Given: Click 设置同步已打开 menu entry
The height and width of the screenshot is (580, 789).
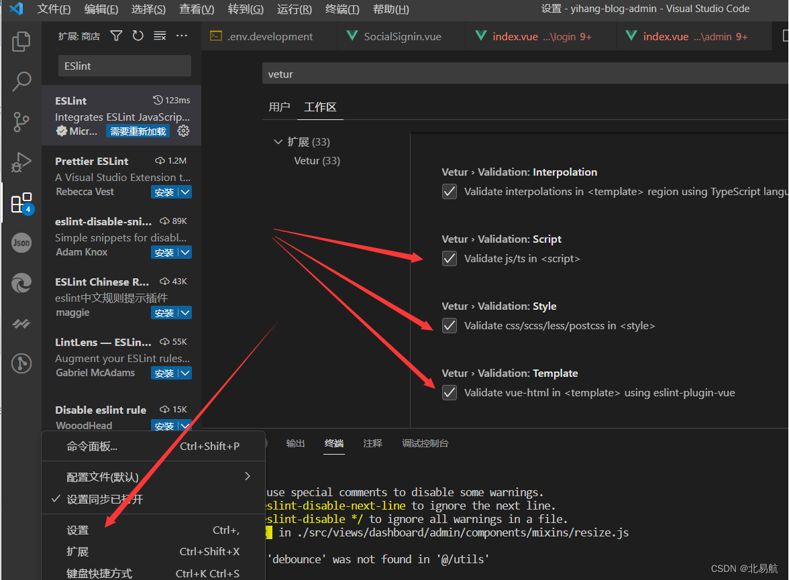Looking at the screenshot, I should point(154,499).
